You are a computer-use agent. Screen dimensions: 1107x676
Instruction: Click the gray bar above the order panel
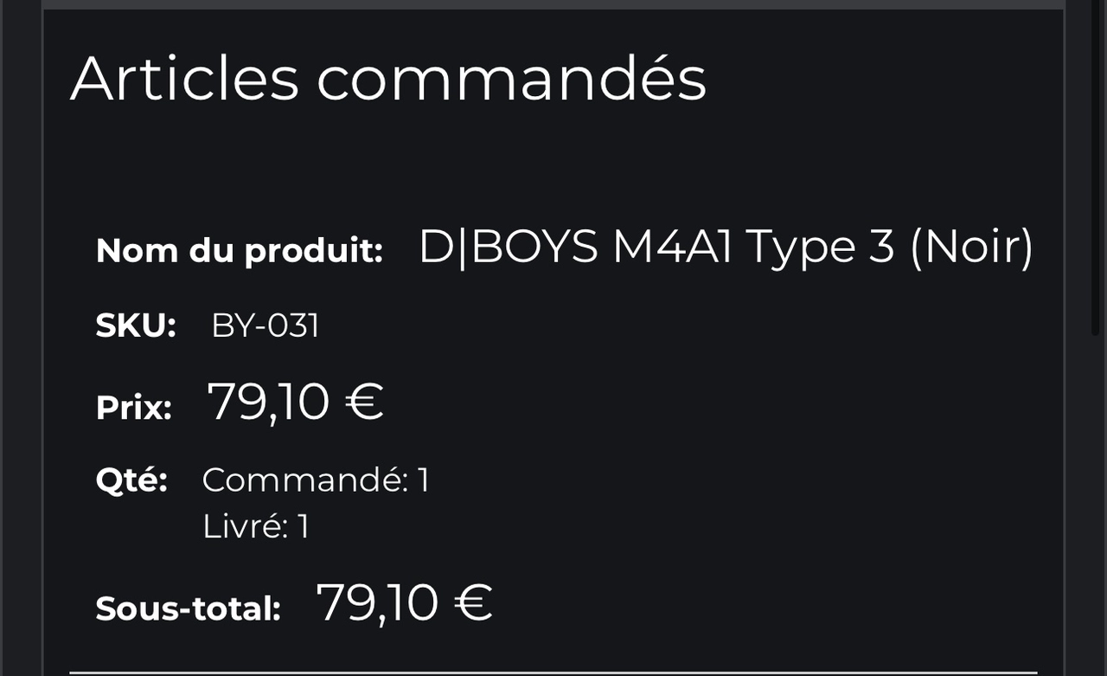tap(553, 4)
